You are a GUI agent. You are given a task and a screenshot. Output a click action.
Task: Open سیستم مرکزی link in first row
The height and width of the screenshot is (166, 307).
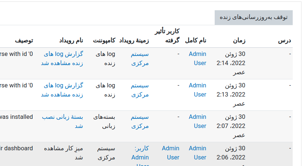(x=140, y=59)
